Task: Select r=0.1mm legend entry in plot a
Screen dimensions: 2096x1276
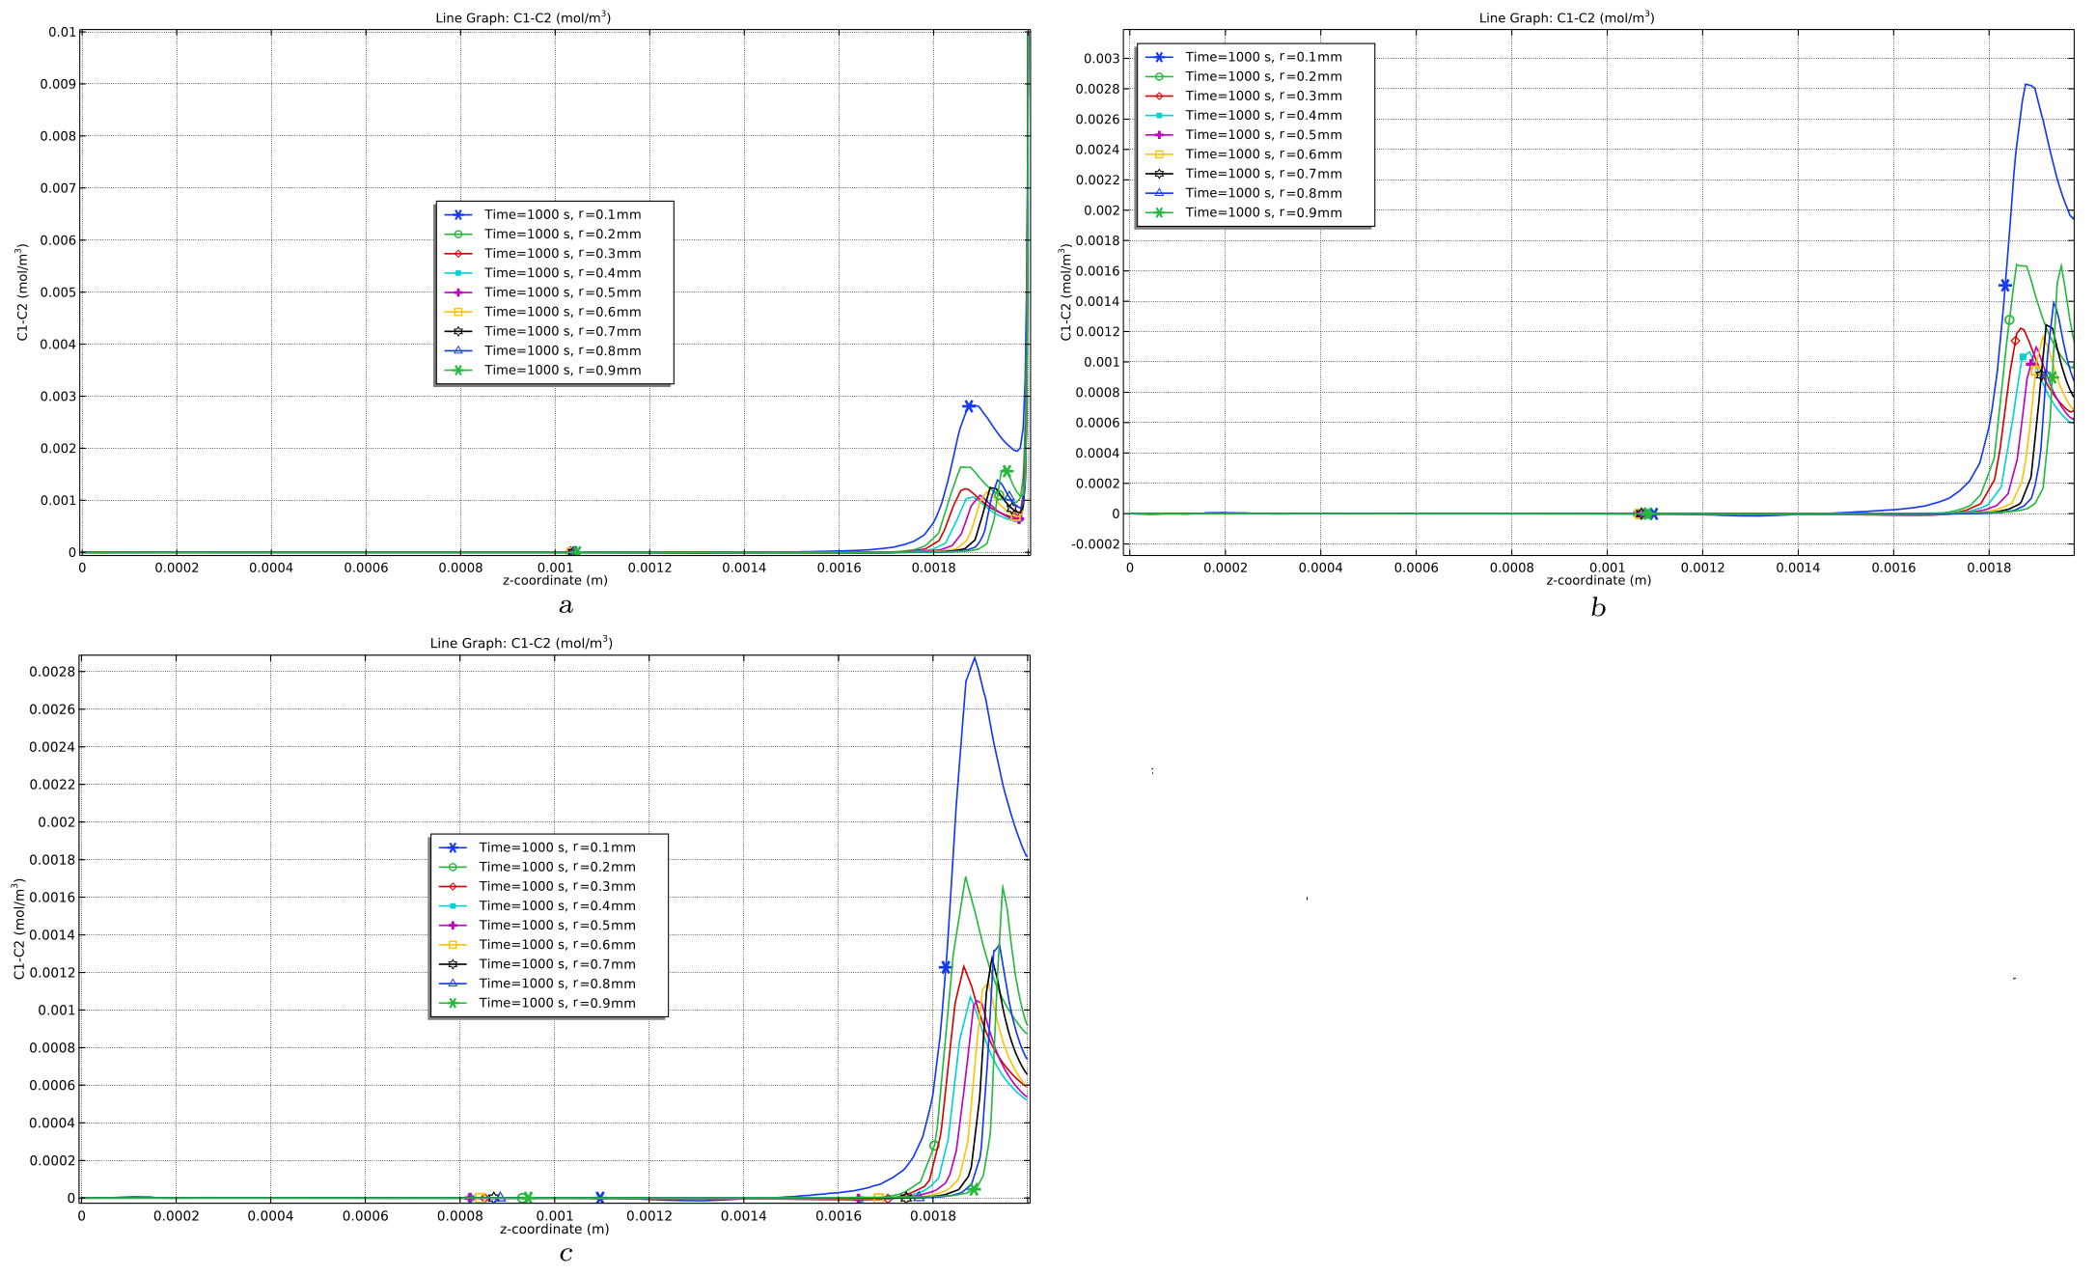Action: tap(562, 214)
